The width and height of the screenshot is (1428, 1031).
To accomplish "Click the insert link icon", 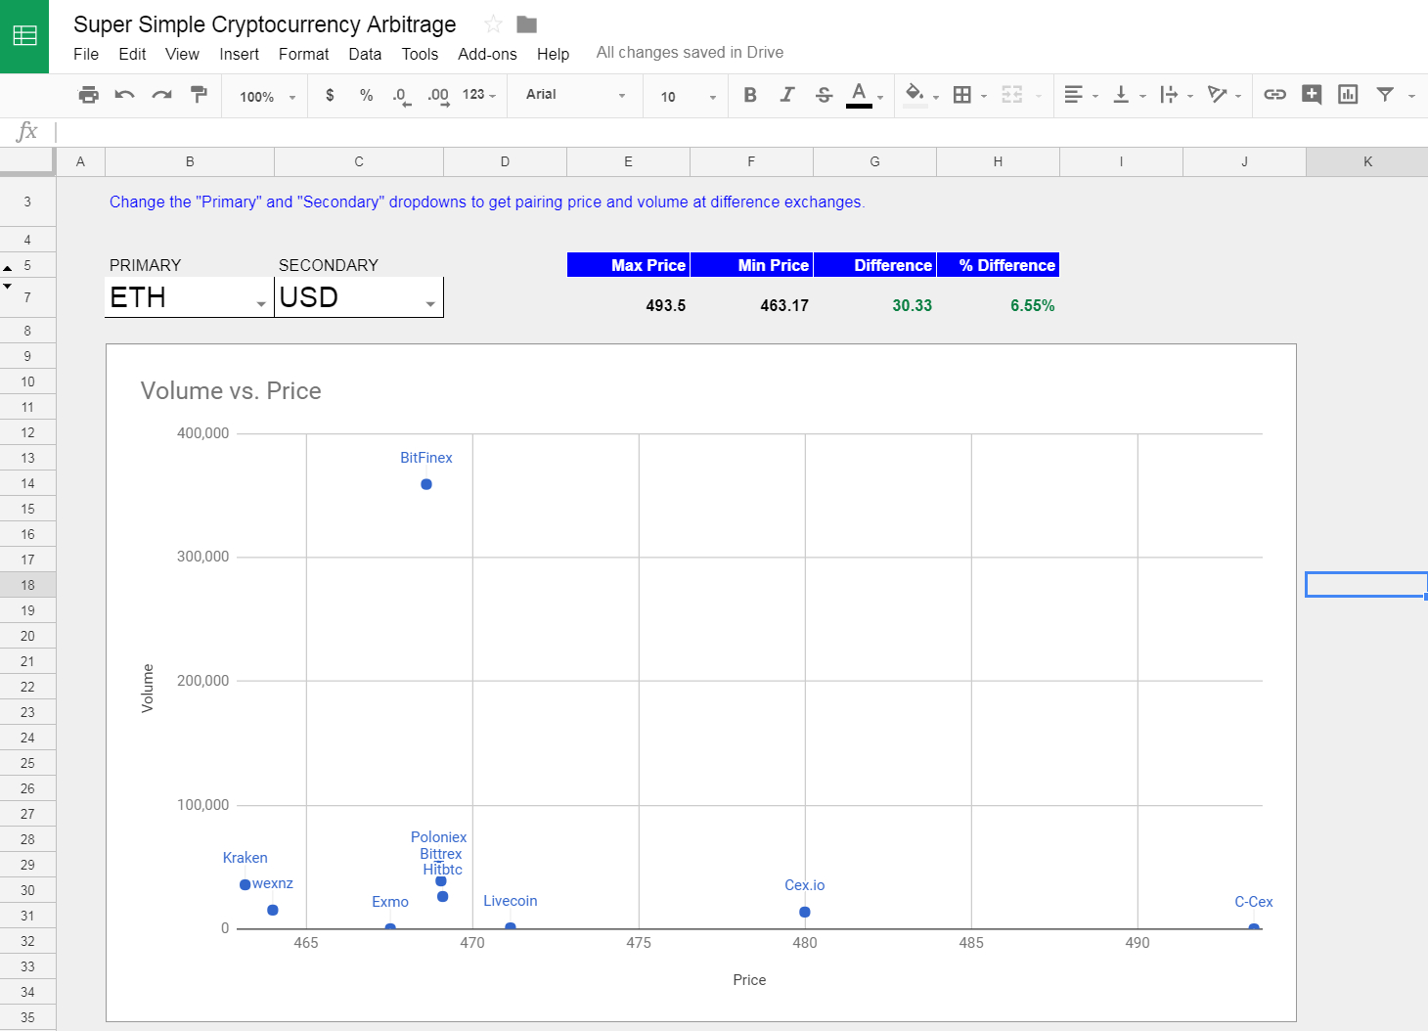I will 1274,95.
